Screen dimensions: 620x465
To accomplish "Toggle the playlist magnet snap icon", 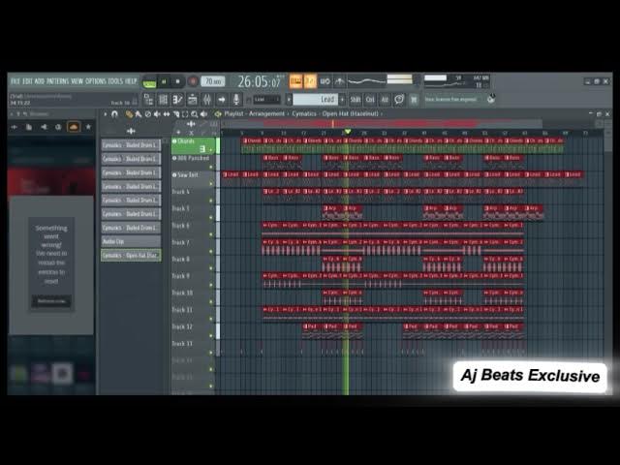I will pyautogui.click(x=114, y=114).
